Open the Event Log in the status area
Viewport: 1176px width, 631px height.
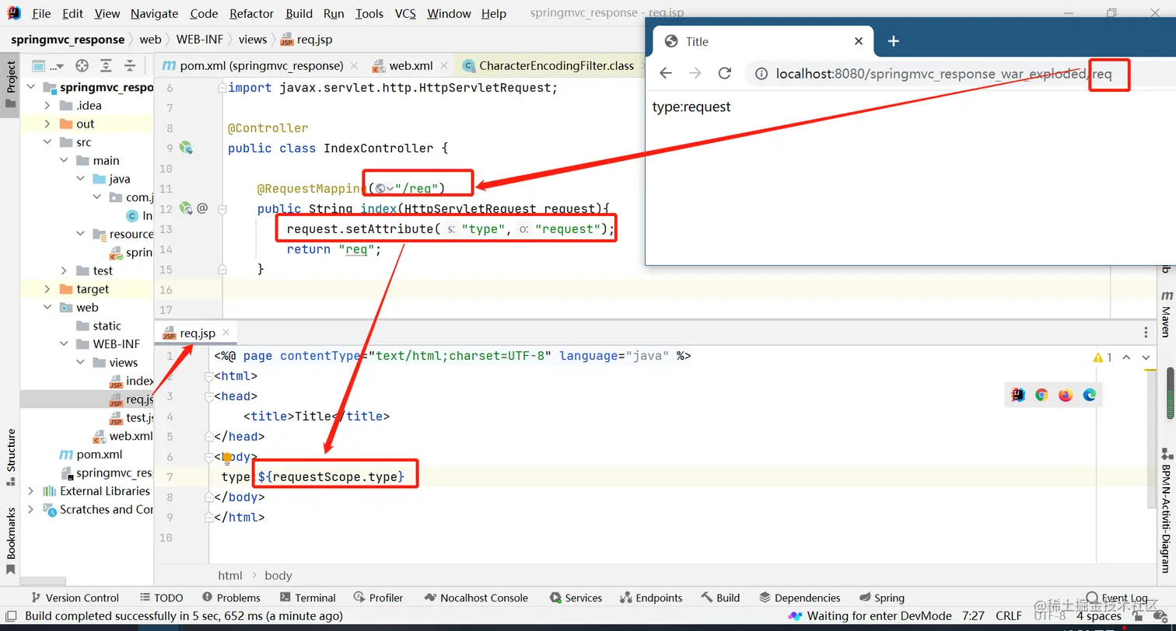coord(1117,598)
